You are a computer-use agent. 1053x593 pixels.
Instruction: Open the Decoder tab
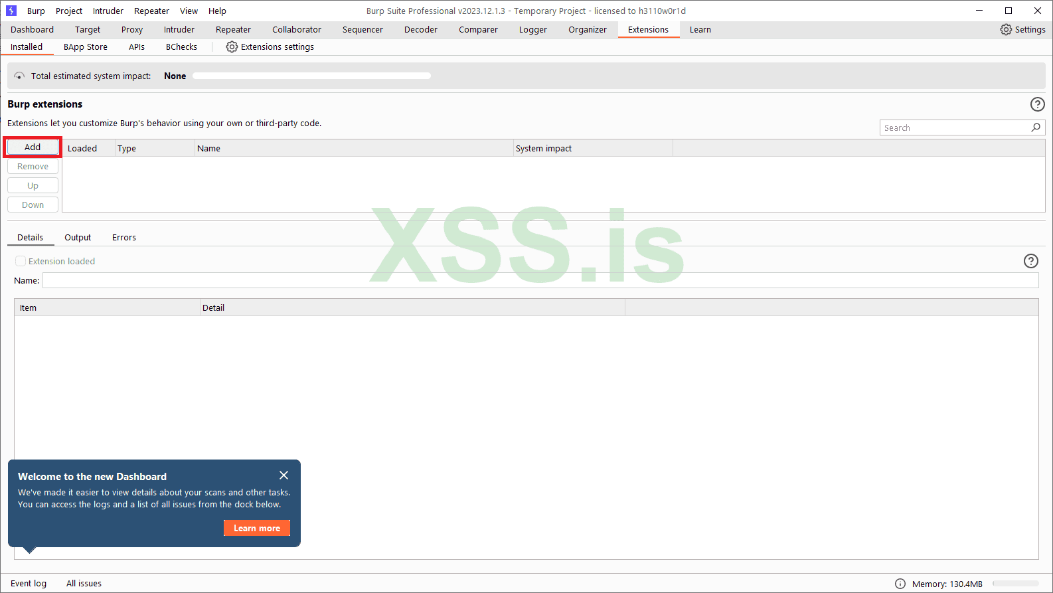click(421, 29)
